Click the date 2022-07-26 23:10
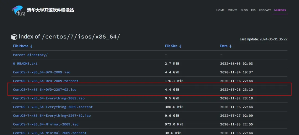Image resolution: width=299 pixels, height=135 pixels. tap(236, 89)
